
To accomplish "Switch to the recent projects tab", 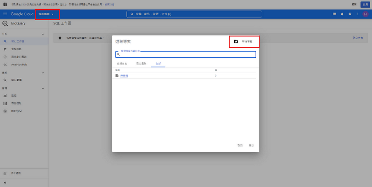I will coord(122,64).
